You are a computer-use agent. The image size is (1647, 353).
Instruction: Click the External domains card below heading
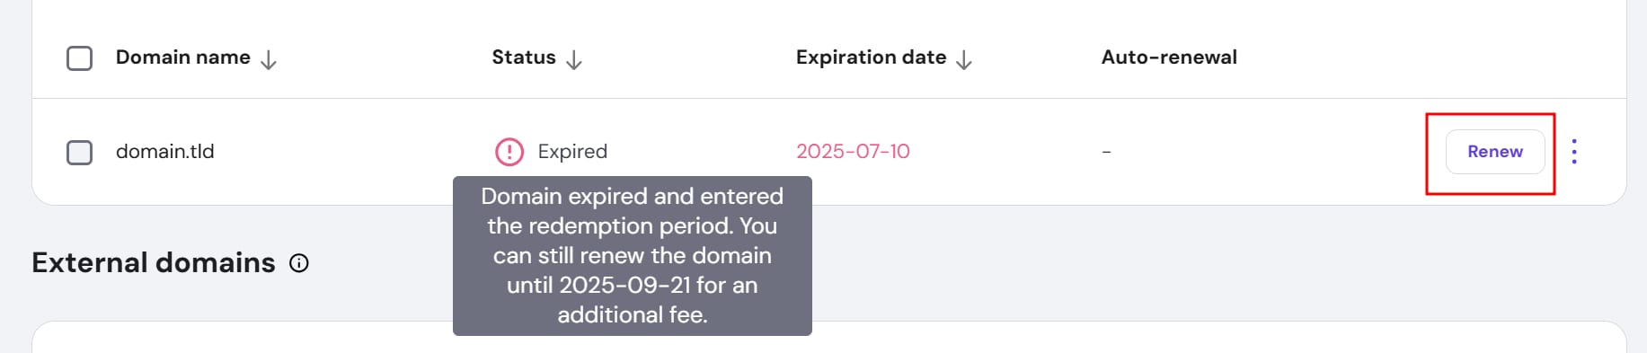click(x=829, y=337)
